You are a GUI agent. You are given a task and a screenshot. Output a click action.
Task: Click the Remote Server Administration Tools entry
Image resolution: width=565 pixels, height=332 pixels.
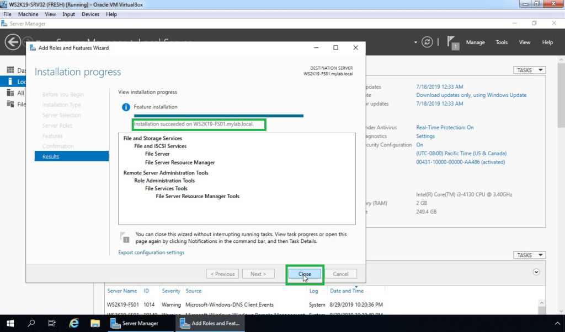(166, 173)
